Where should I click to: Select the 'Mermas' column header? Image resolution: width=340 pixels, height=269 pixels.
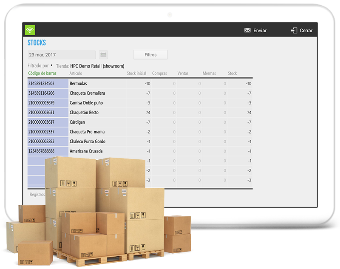(209, 74)
